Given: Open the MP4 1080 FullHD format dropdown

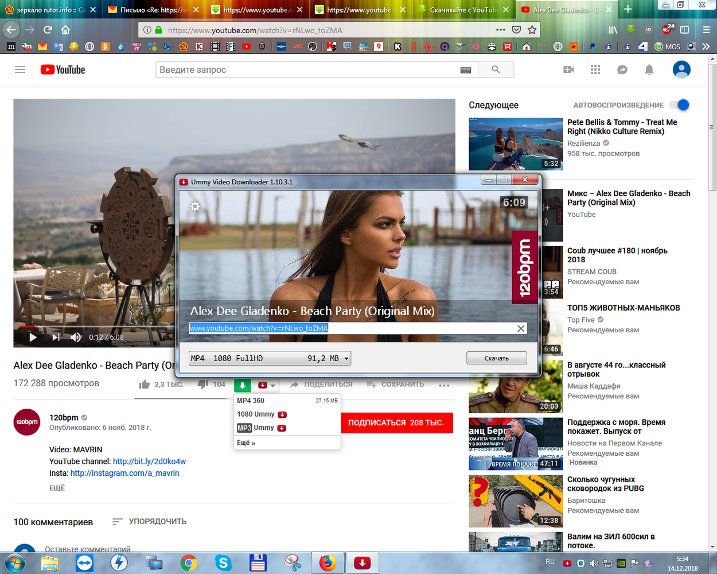Looking at the screenshot, I should point(270,358).
